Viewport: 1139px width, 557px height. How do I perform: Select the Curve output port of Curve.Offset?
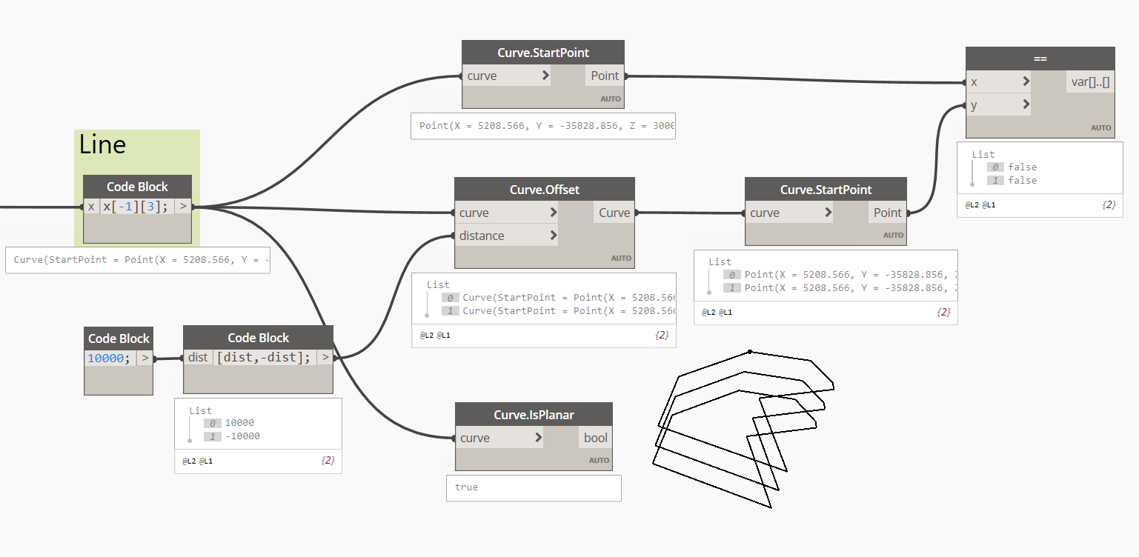[614, 213]
